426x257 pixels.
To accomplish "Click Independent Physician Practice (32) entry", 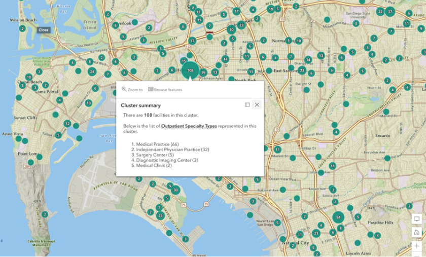I will tap(172, 150).
